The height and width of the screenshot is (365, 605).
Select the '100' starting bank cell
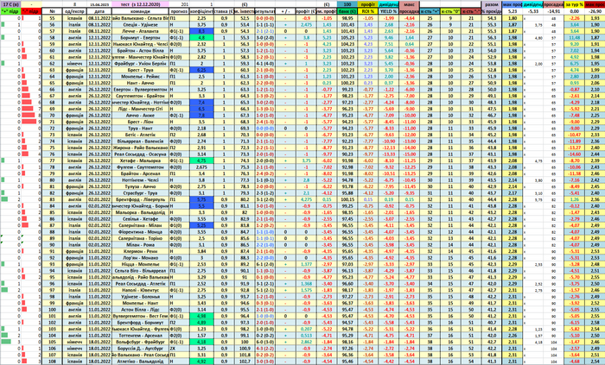click(347, 4)
